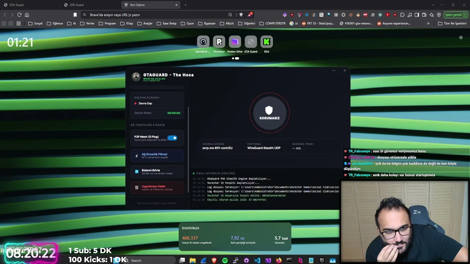
Task: Click the YouTube extension icon
Action: tap(387, 15)
